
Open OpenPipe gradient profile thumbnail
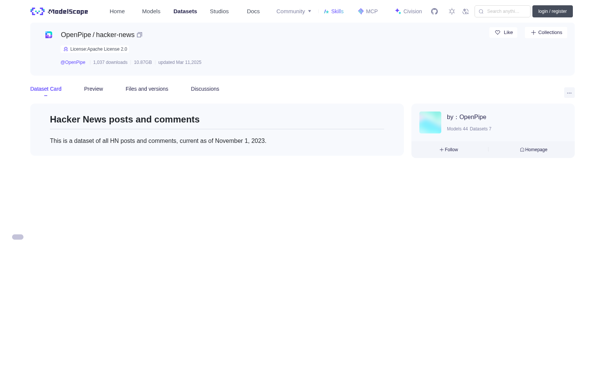430,122
